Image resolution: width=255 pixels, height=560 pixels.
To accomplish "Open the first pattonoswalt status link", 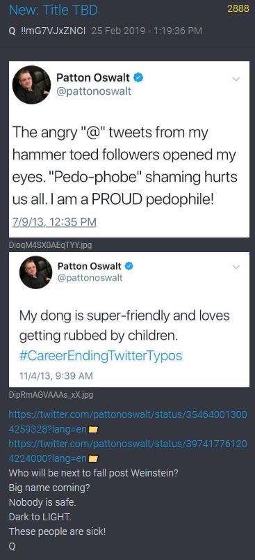I will coord(128,421).
